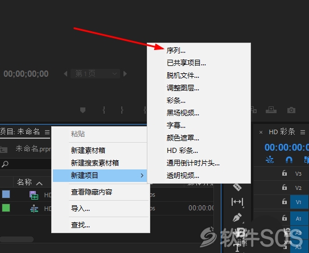The height and width of the screenshot is (253, 309).
Task: Open the HD 彩条 timeline panel menu
Action: [x=303, y=132]
